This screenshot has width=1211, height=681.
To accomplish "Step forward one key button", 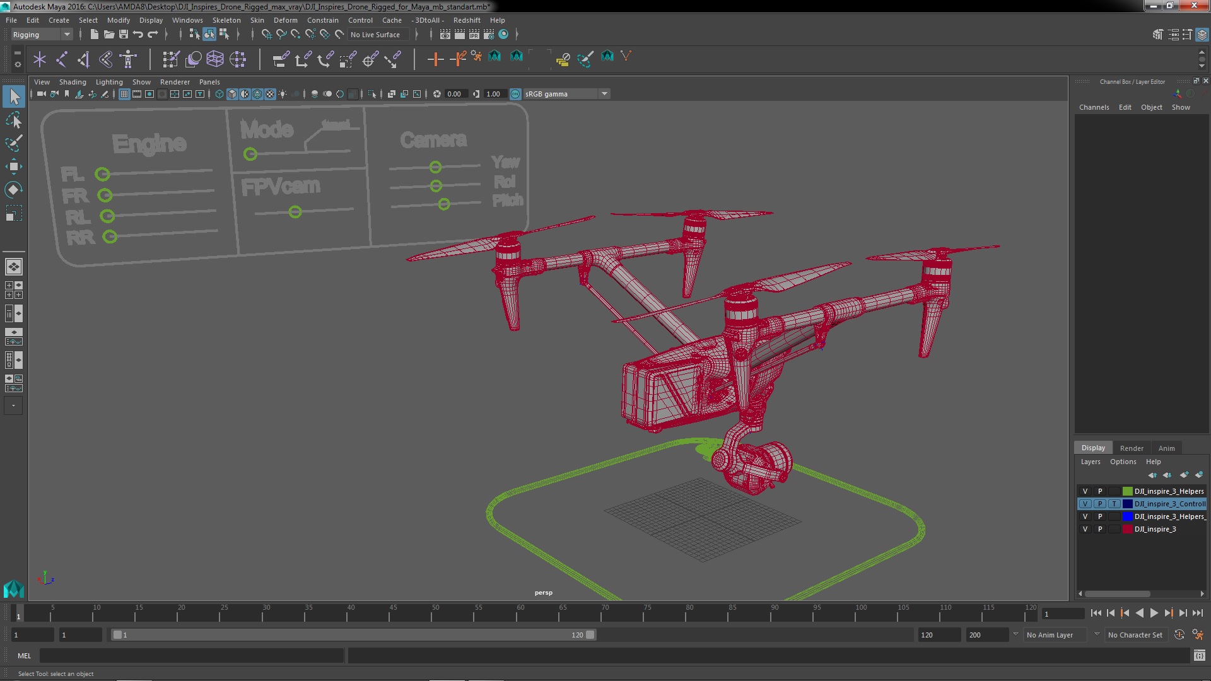I will click(1168, 613).
